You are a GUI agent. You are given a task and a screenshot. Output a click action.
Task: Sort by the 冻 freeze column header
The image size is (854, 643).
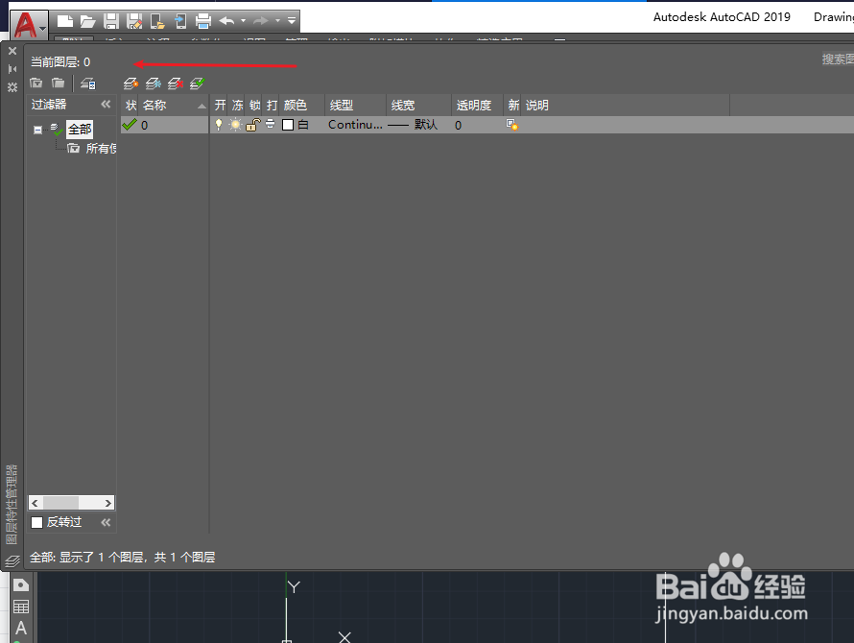click(x=237, y=106)
